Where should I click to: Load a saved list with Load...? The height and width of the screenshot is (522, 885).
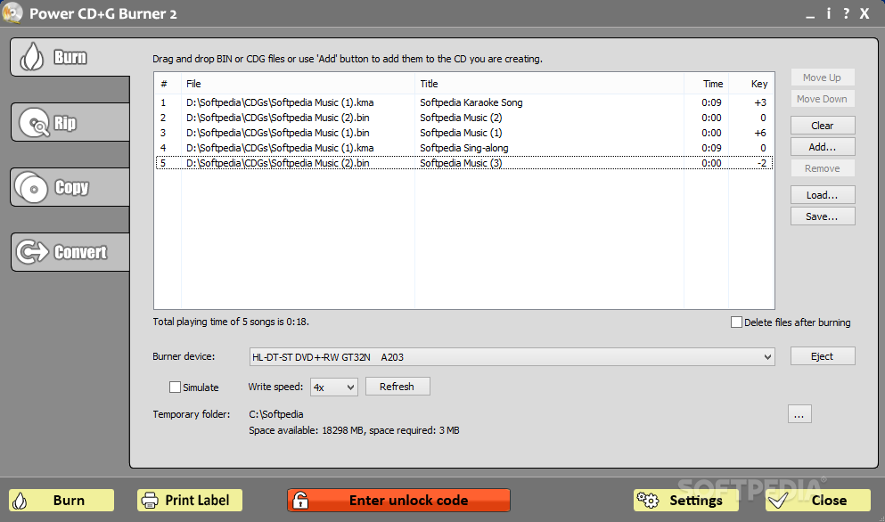coord(823,195)
